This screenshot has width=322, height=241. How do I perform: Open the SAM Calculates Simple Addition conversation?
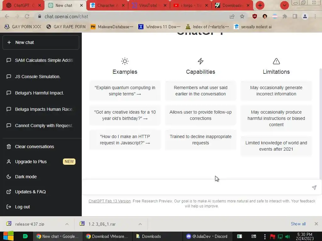[x=41, y=60]
